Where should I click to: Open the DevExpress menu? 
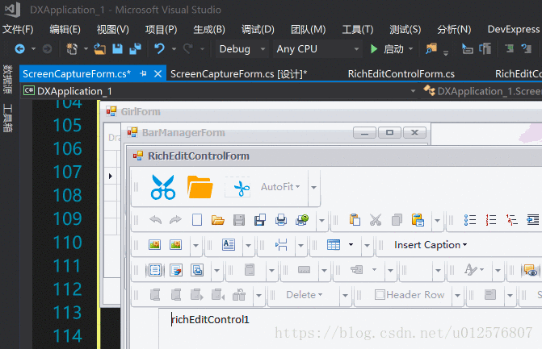(513, 29)
